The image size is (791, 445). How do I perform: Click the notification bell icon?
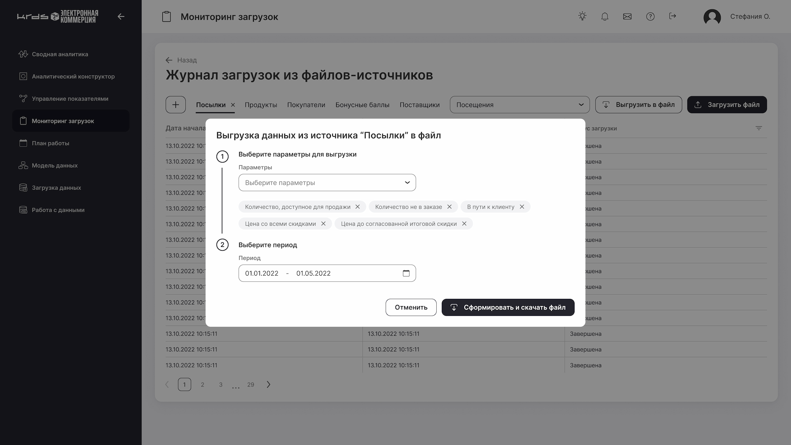(605, 16)
